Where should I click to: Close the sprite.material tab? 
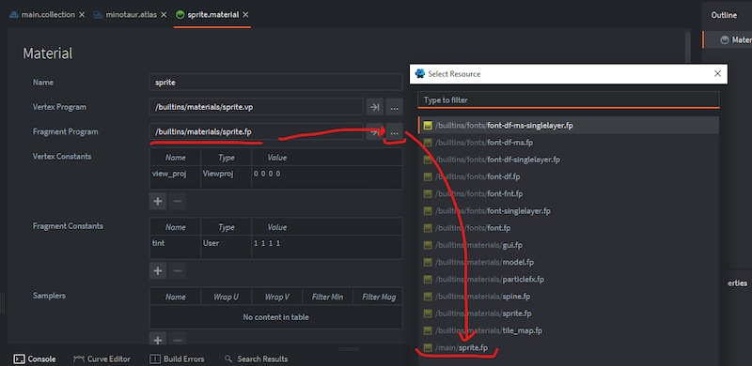pos(245,15)
